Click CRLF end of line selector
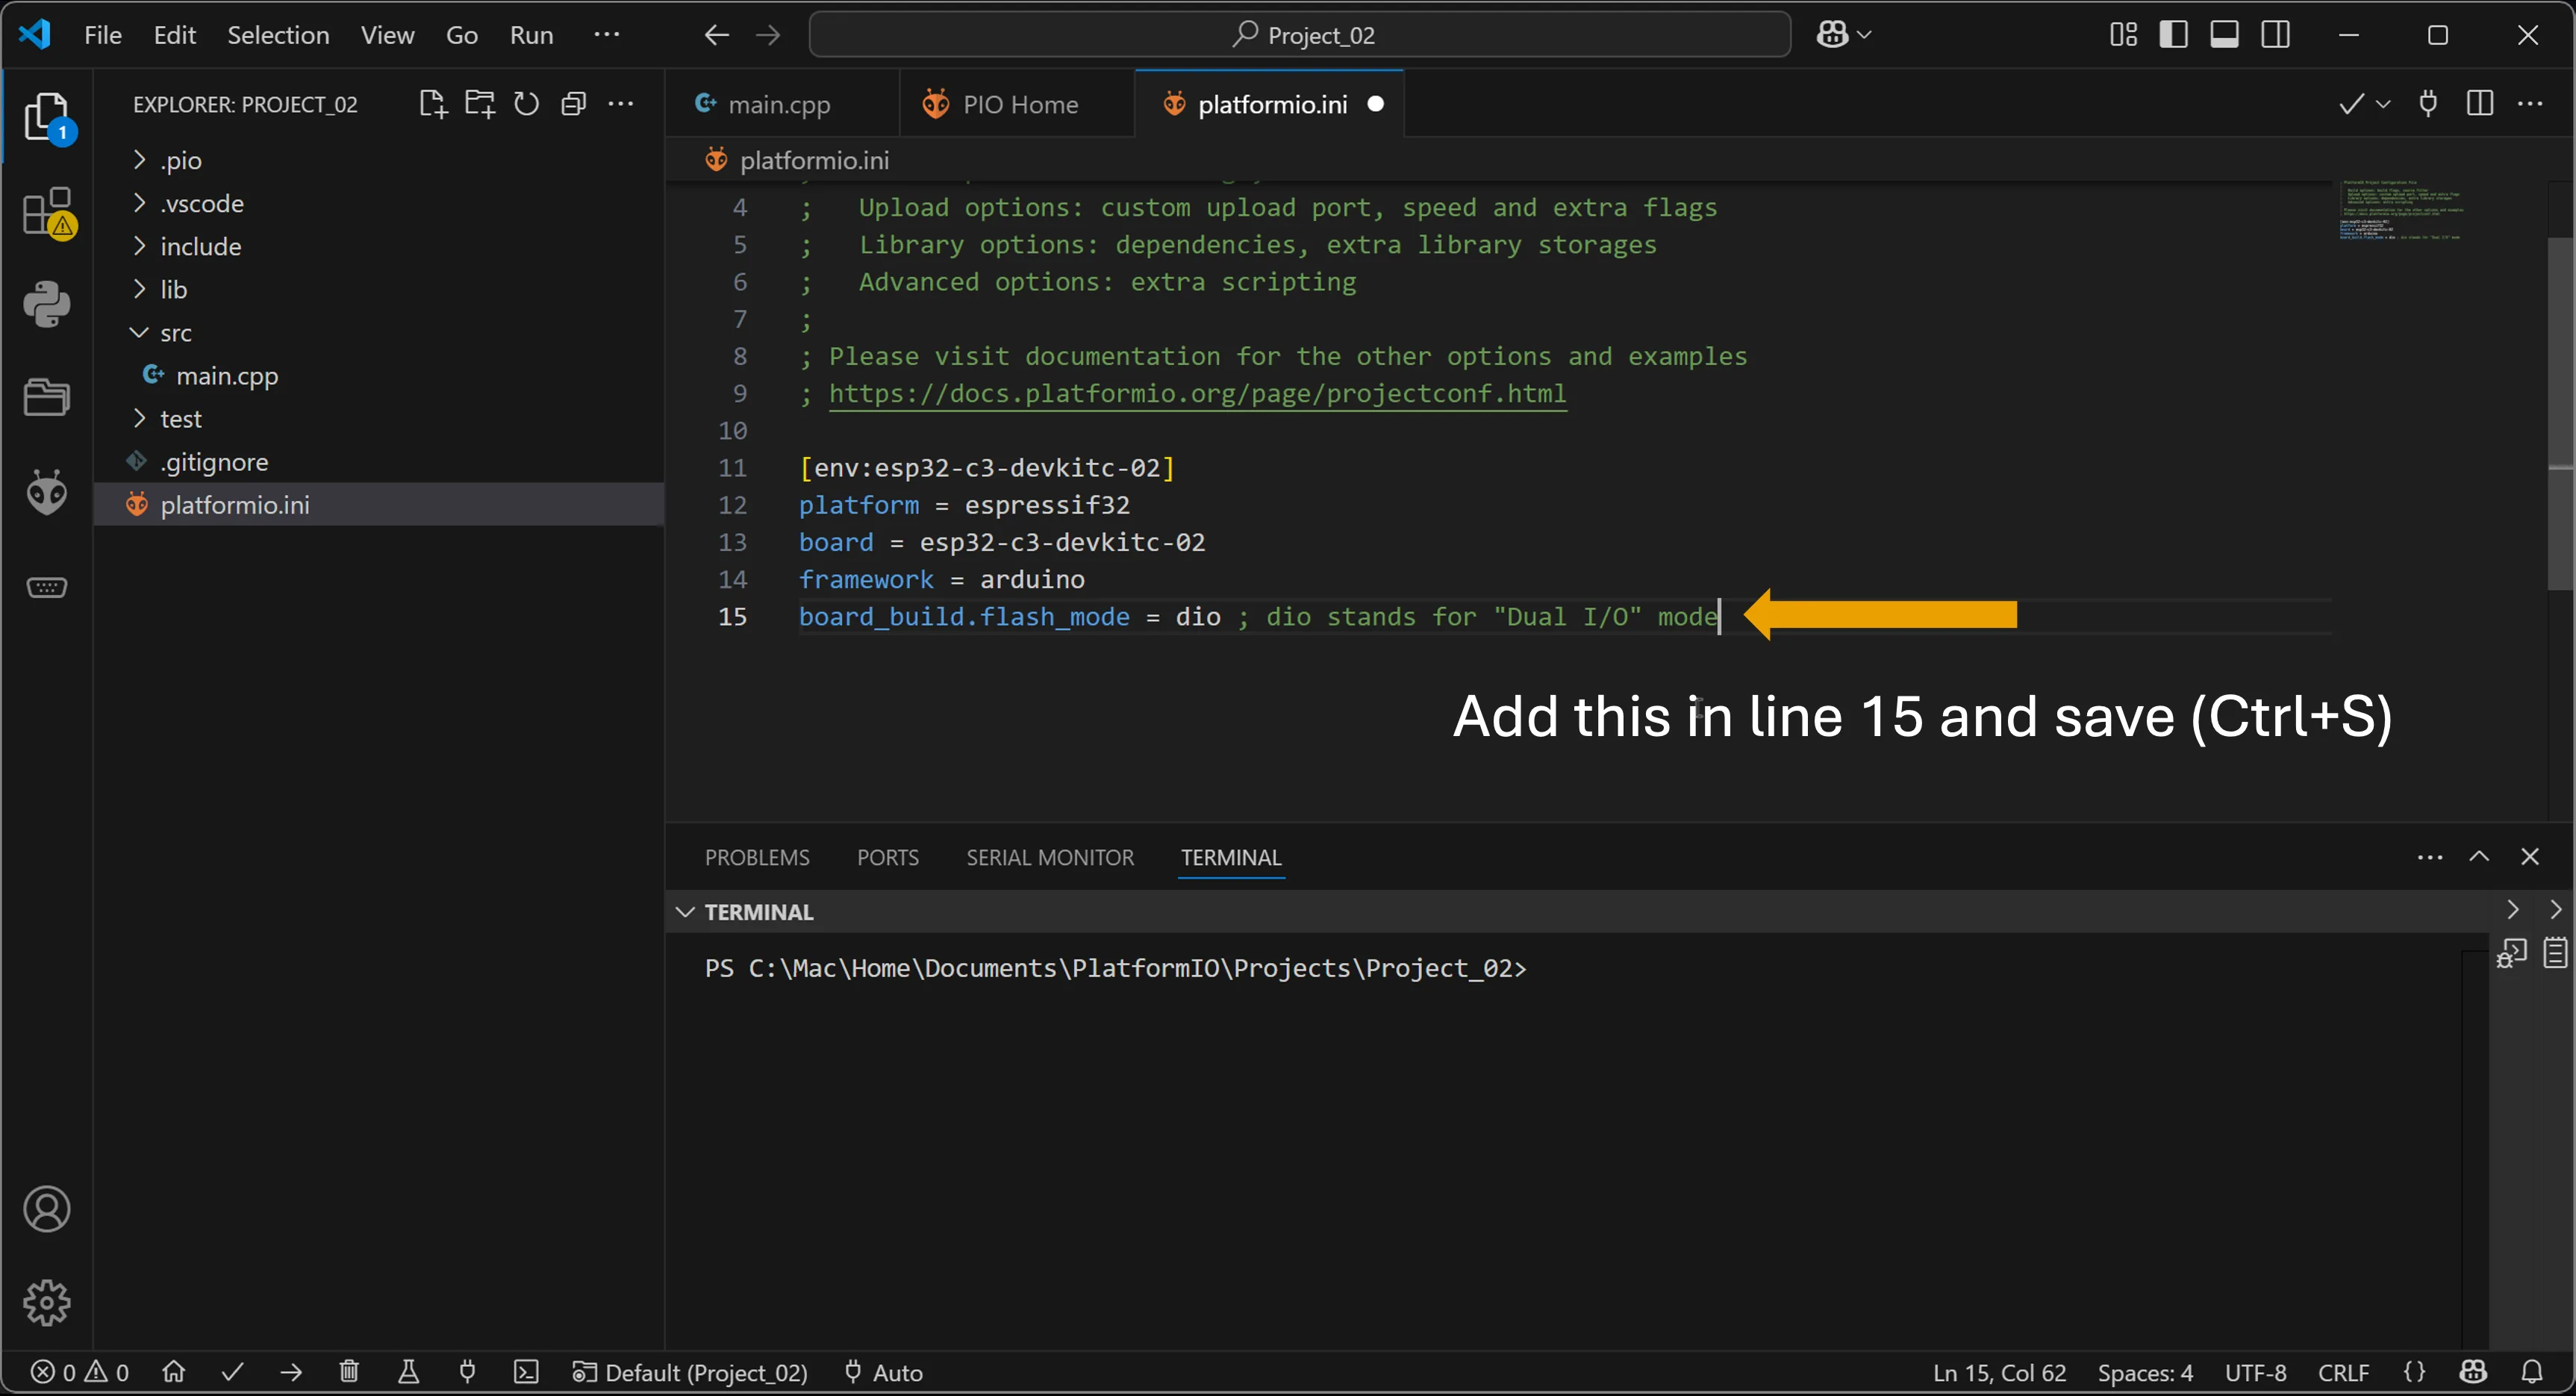Viewport: 2576px width, 1396px height. click(2343, 1372)
